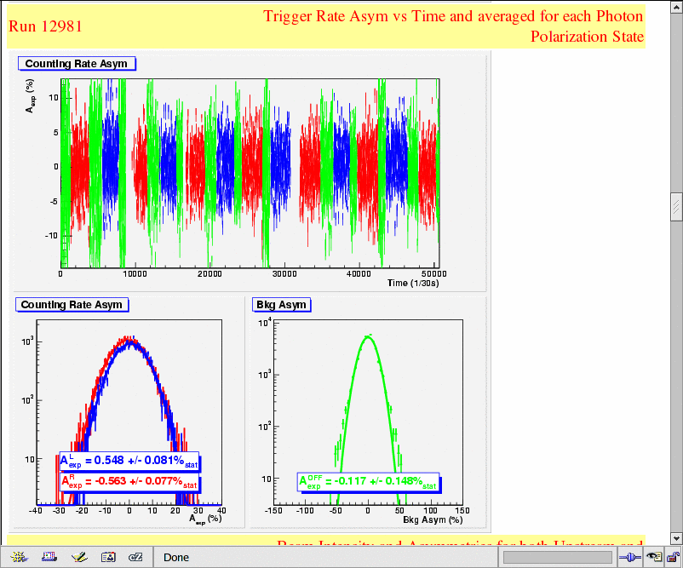
Task: Click the 'Bkg Asym' plot title
Action: [281, 305]
